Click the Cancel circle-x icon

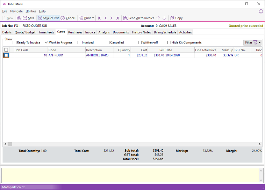pos(63,18)
